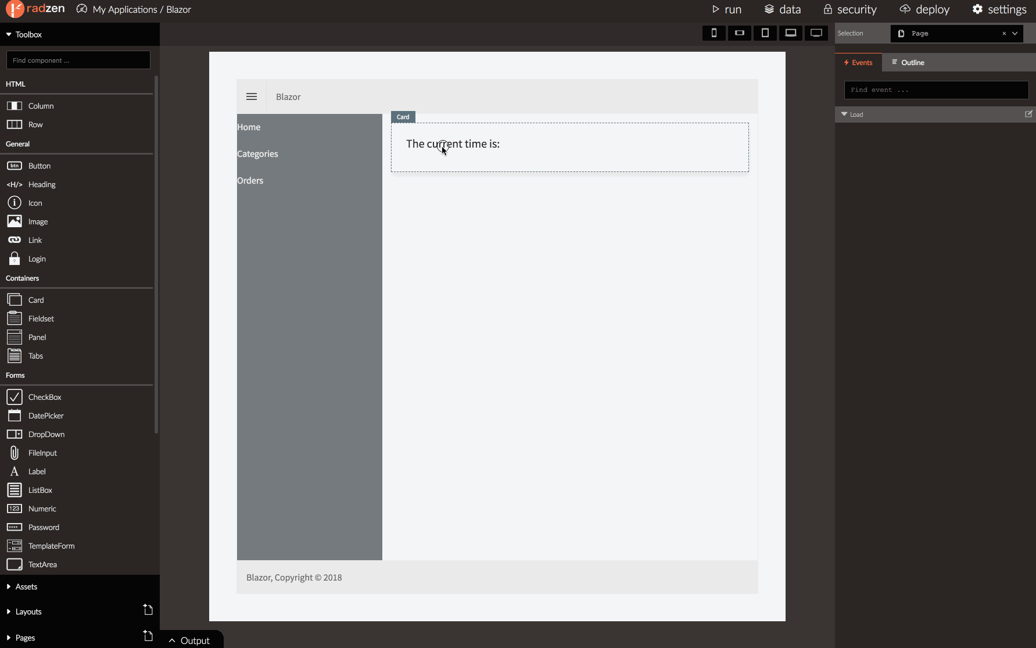
Task: Switch preview to phone portrait size
Action: pyautogui.click(x=714, y=33)
